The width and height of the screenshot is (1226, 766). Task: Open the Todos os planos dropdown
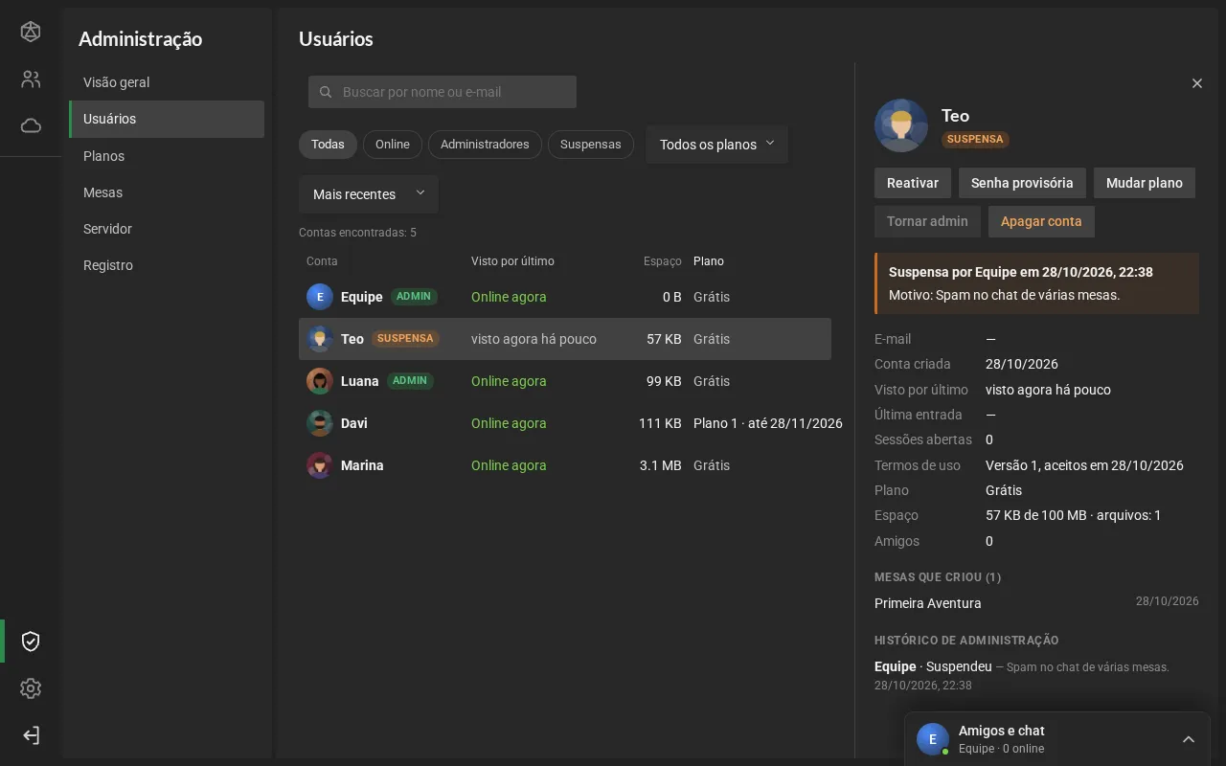(717, 145)
